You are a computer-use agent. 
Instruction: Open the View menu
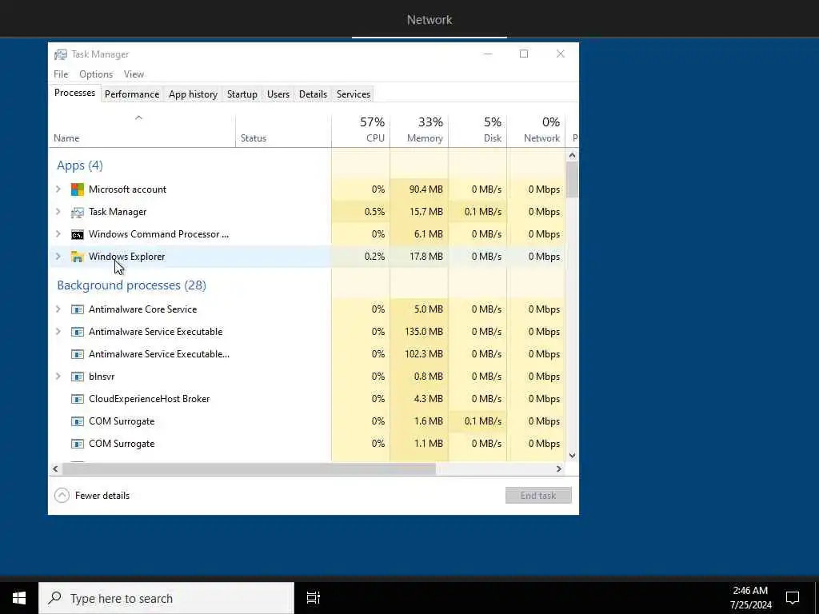coord(134,74)
